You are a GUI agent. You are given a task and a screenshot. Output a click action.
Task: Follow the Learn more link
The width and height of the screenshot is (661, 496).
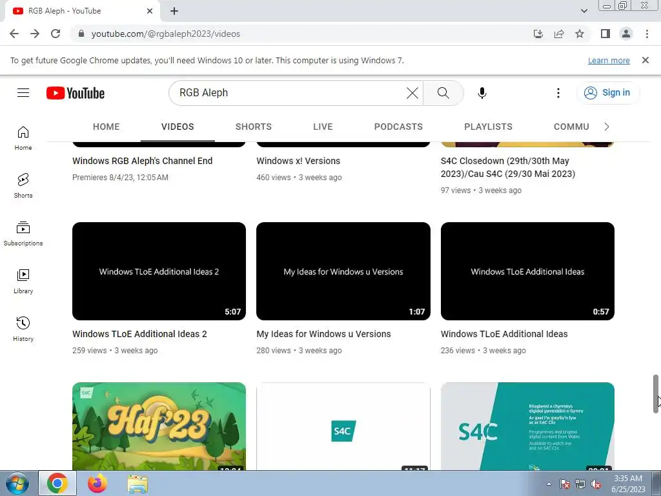(609, 60)
